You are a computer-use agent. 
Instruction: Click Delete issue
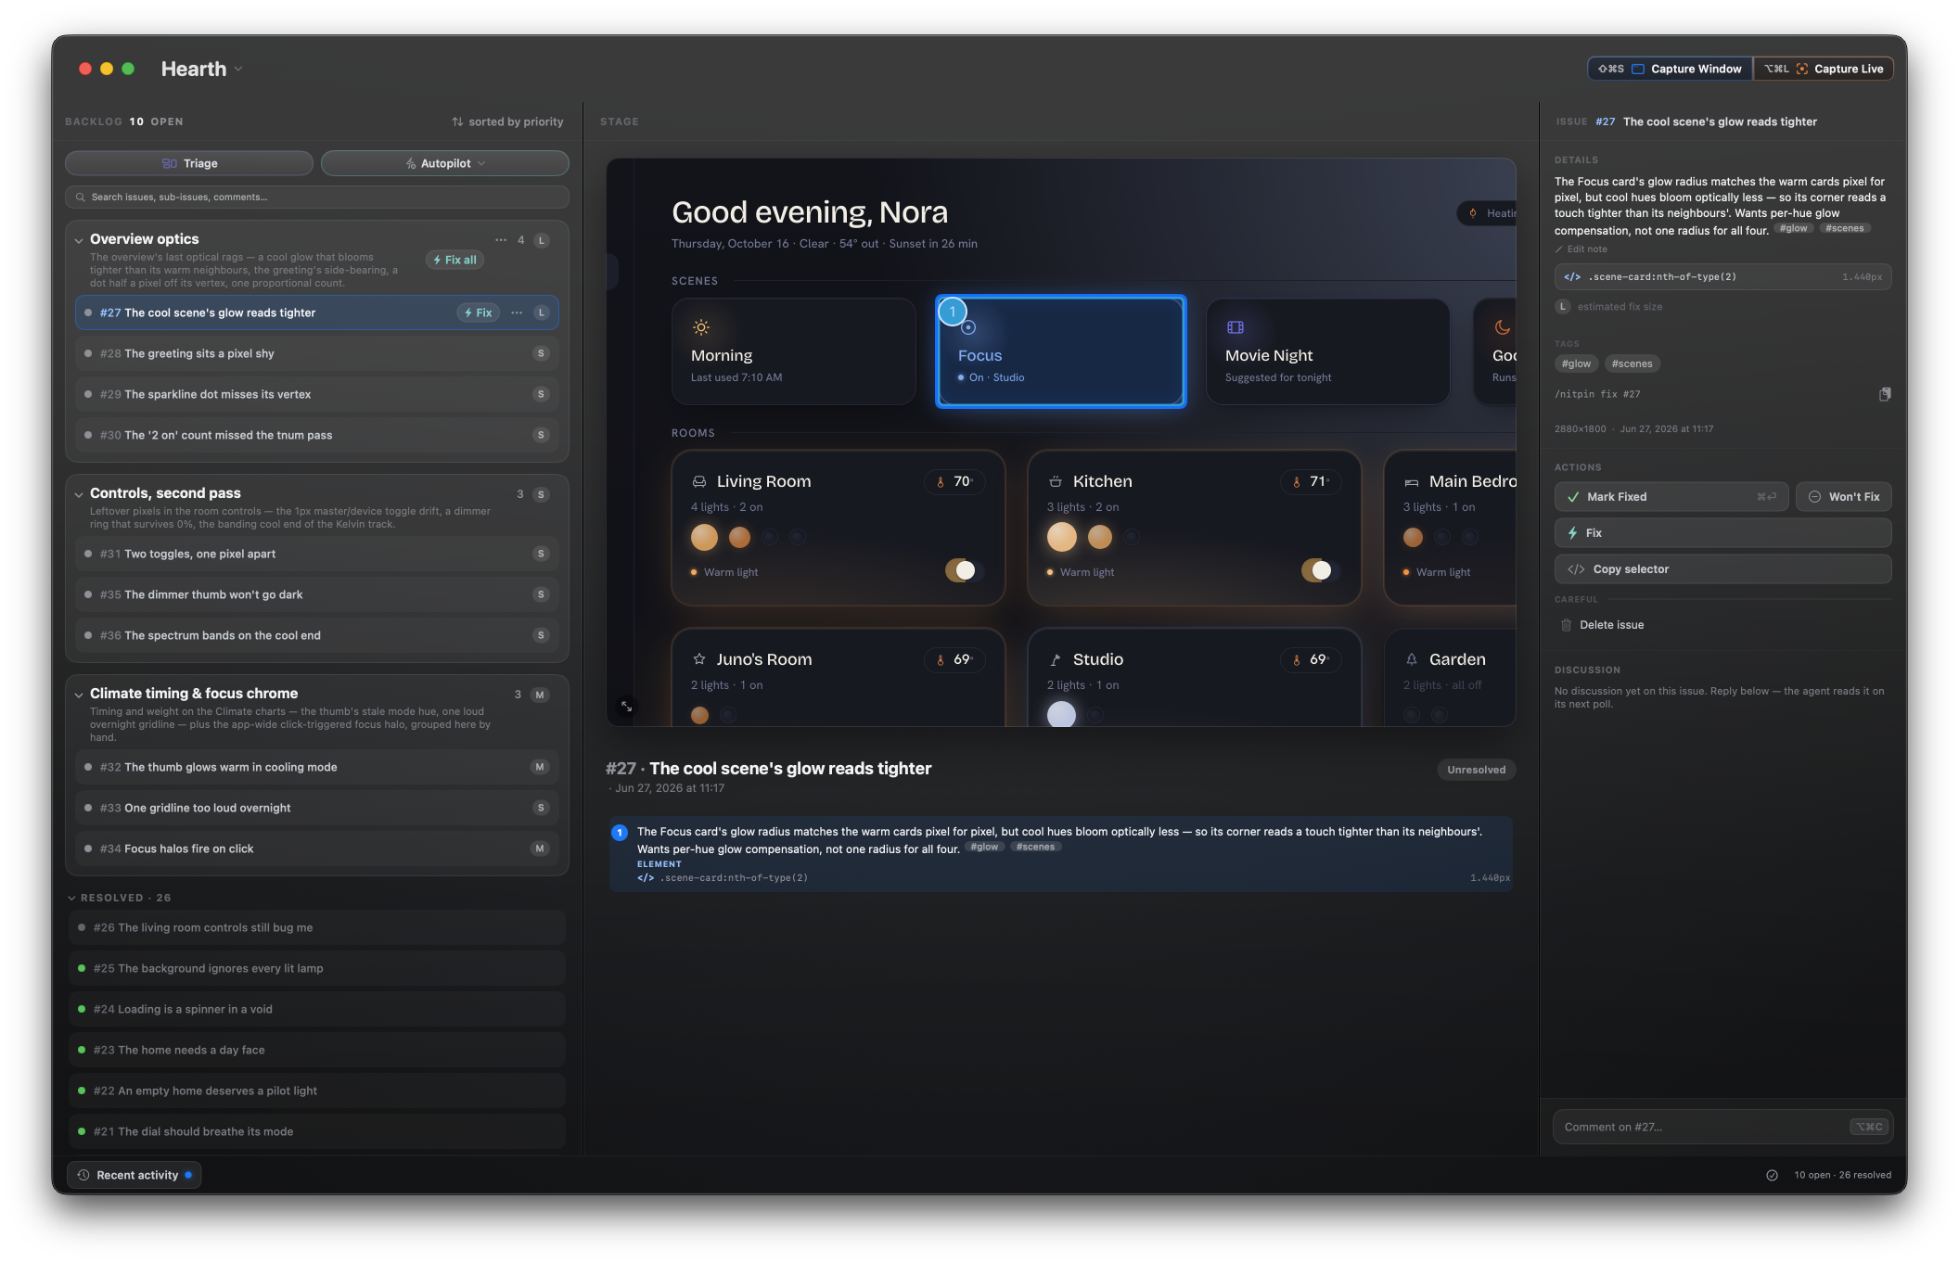pos(1602,625)
